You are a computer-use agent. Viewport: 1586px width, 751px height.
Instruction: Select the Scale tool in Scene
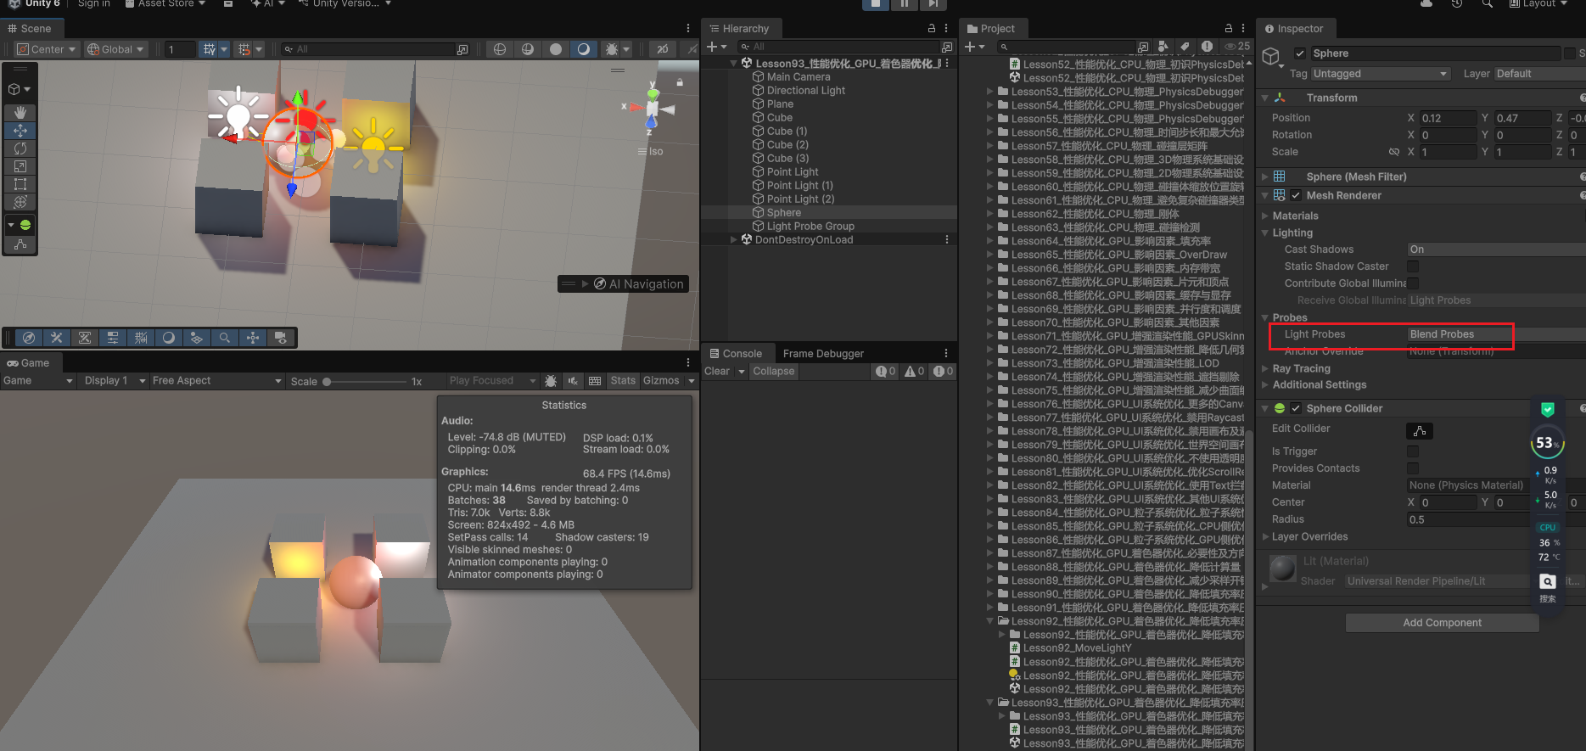(20, 166)
